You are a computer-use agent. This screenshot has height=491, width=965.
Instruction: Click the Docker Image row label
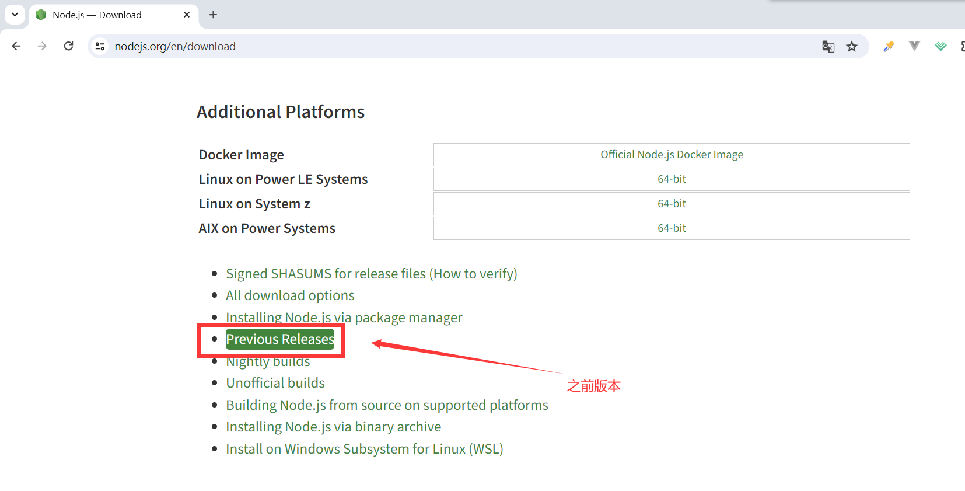coord(242,155)
